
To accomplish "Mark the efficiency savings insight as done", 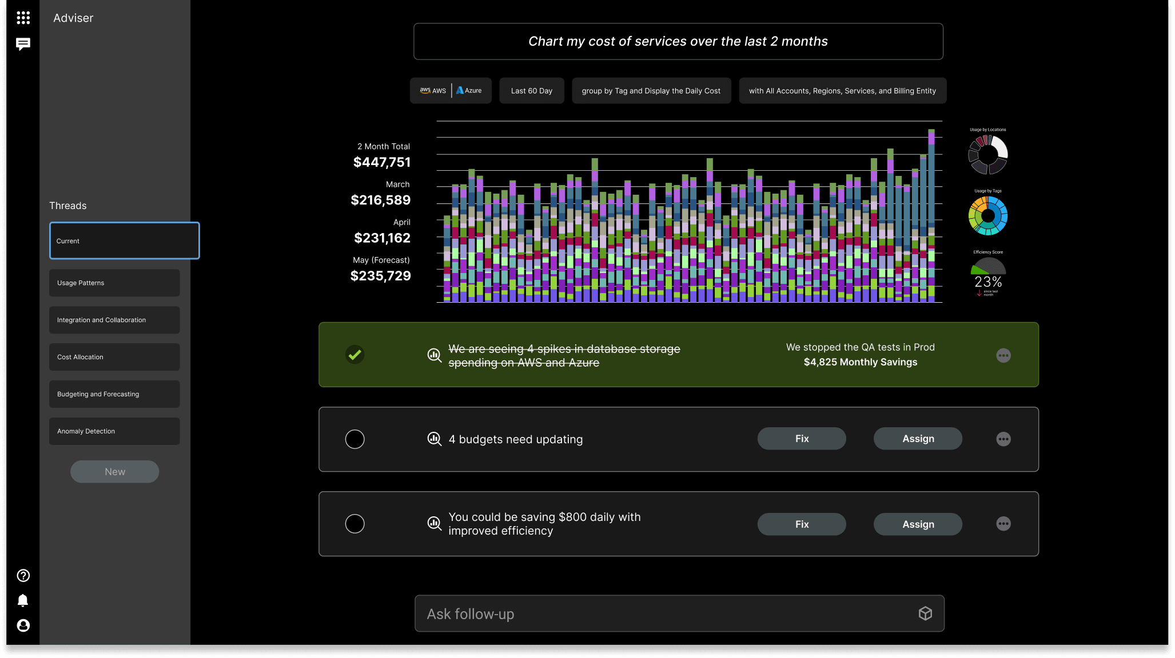I will [x=355, y=524].
